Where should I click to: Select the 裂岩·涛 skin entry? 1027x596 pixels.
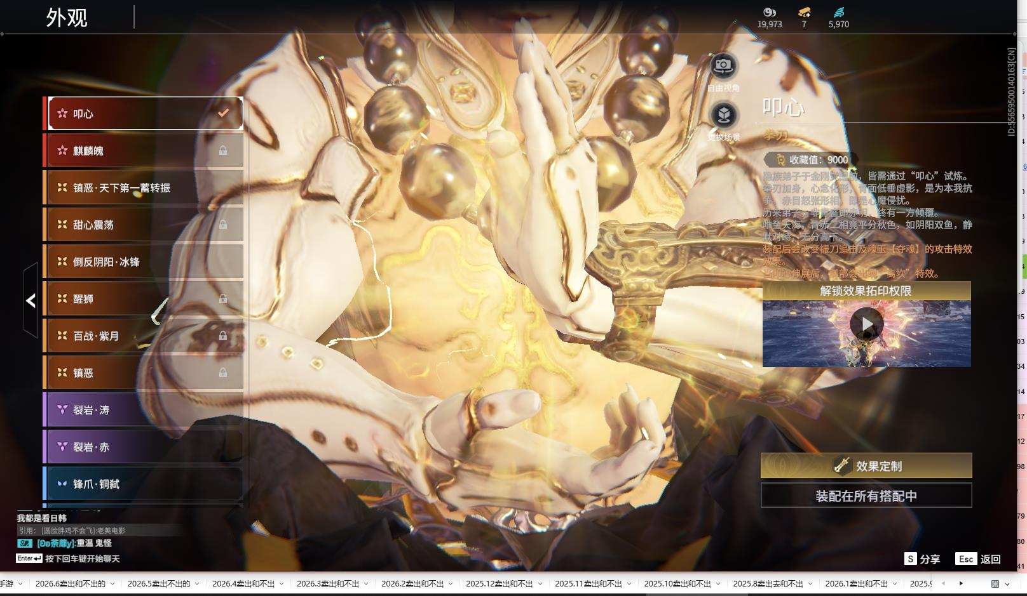coord(144,409)
